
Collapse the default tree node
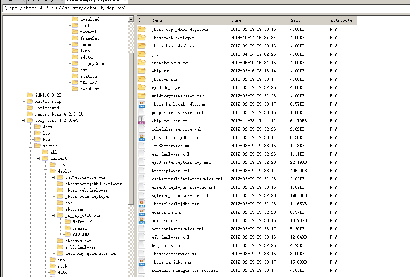pos(38,158)
